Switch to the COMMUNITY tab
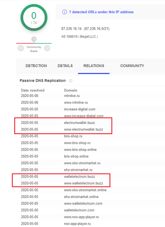This screenshot has height=227, width=165. tap(132, 66)
